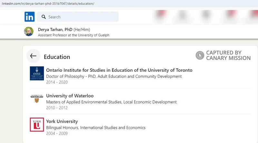
Task: Open Ontario Institute for Studies in Education link
Action: (x=119, y=70)
